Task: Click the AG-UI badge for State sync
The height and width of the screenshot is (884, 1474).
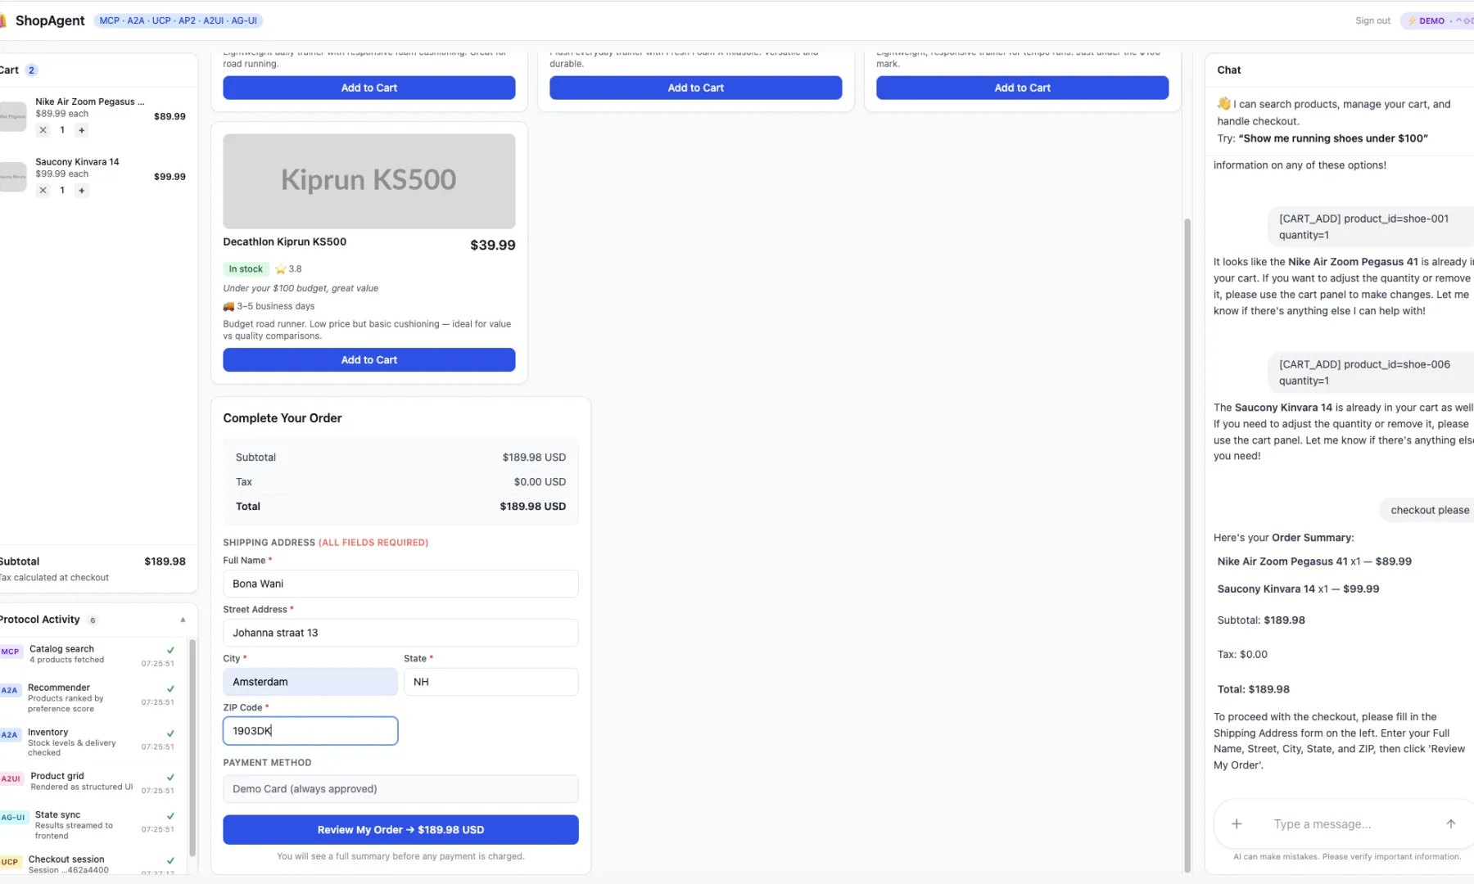Action: coord(13,818)
